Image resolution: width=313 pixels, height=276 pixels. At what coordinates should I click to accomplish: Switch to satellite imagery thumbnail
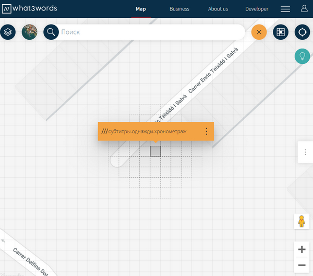(29, 32)
